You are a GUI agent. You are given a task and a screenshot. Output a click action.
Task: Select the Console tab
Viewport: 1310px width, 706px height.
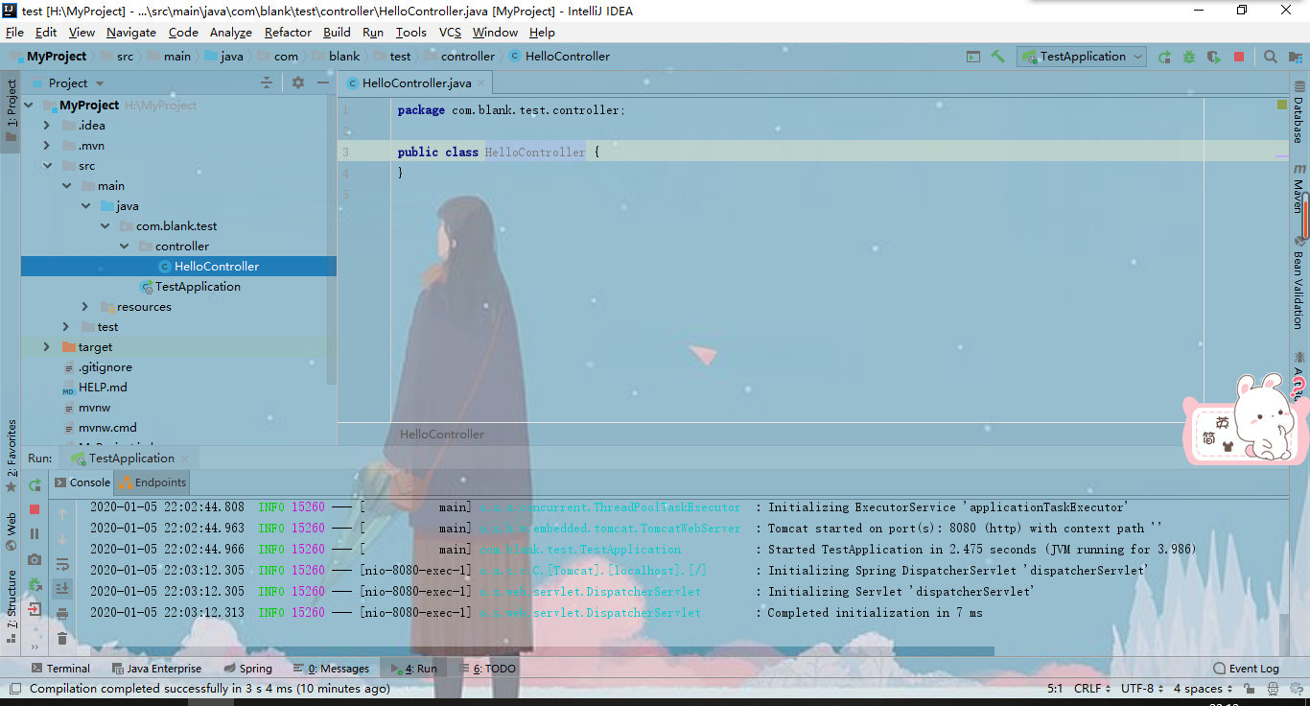[82, 482]
